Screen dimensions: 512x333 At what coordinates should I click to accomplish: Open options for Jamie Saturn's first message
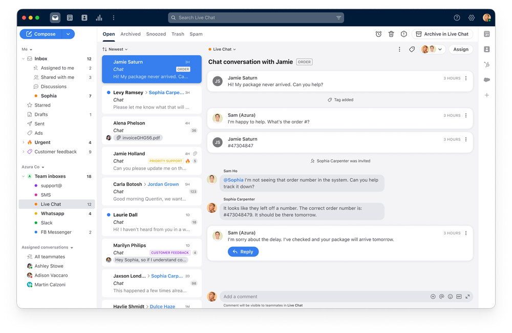(466, 78)
